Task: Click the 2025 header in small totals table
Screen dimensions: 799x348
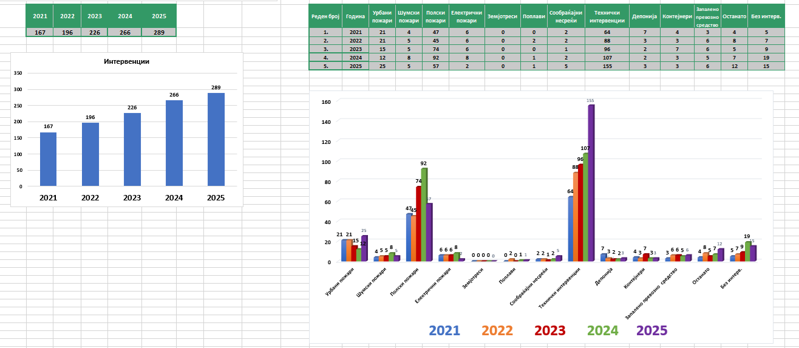Action: click(x=158, y=16)
